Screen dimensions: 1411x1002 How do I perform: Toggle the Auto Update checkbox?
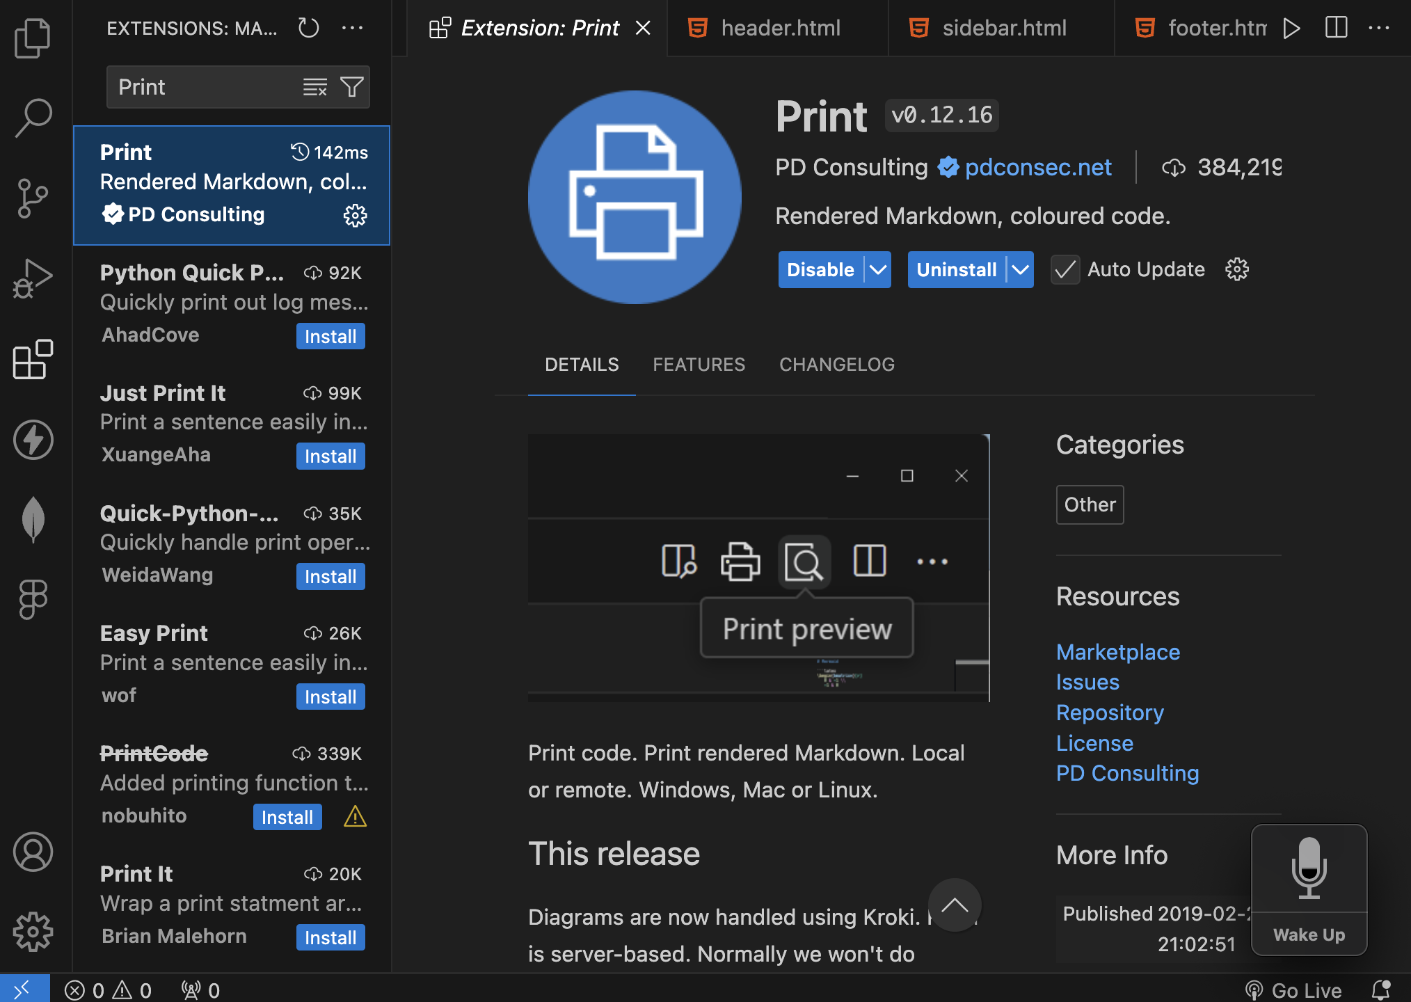(x=1065, y=270)
